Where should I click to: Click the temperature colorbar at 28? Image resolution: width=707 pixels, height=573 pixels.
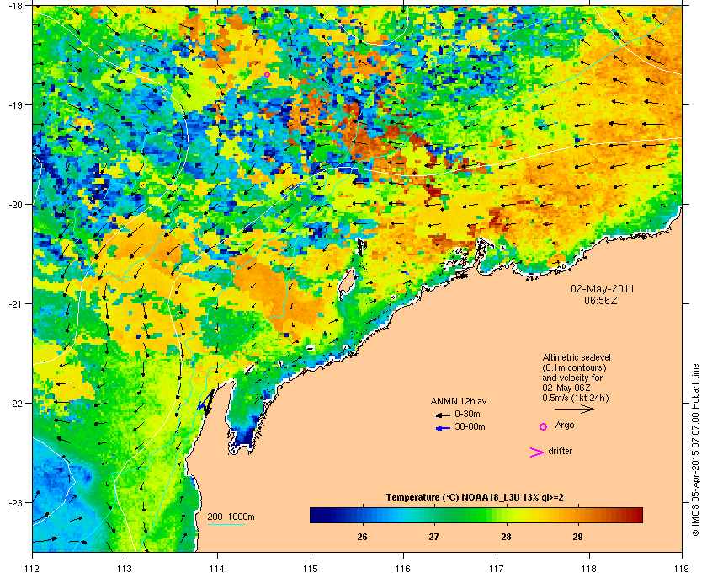tap(506, 515)
